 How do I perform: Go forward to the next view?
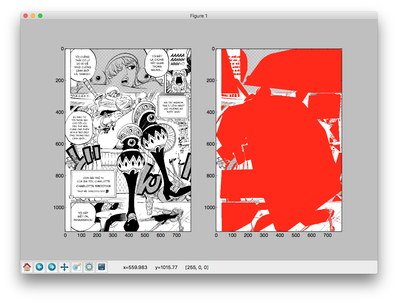[x=52, y=267]
